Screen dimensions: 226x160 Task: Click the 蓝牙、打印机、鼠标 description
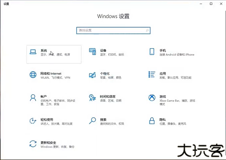click(112, 54)
